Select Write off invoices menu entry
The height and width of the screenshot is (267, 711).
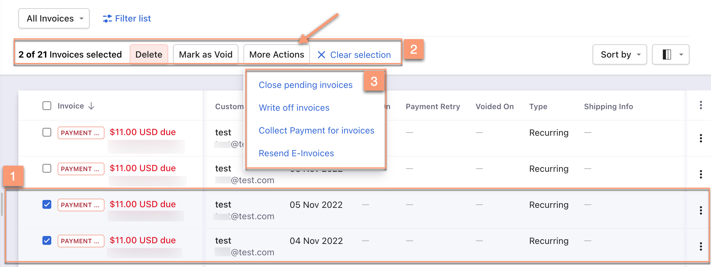click(x=294, y=108)
